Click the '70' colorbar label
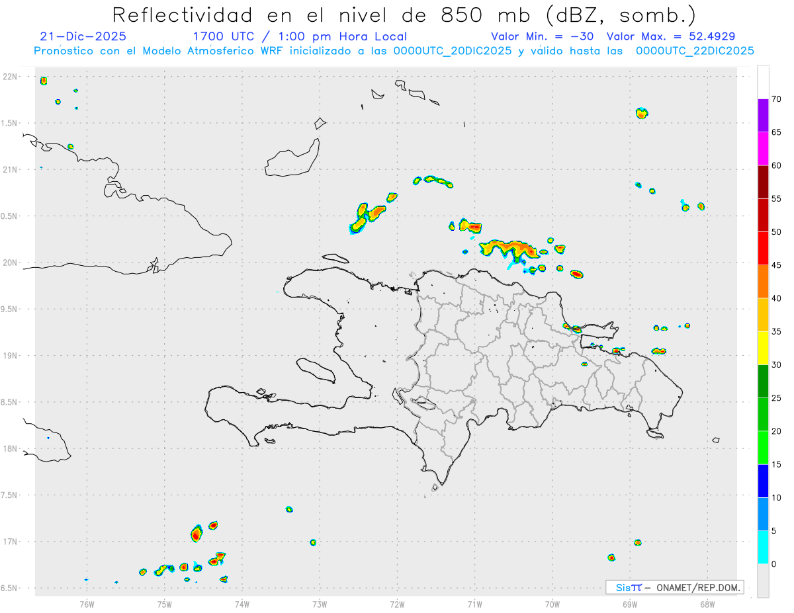794x613 pixels. coord(777,99)
